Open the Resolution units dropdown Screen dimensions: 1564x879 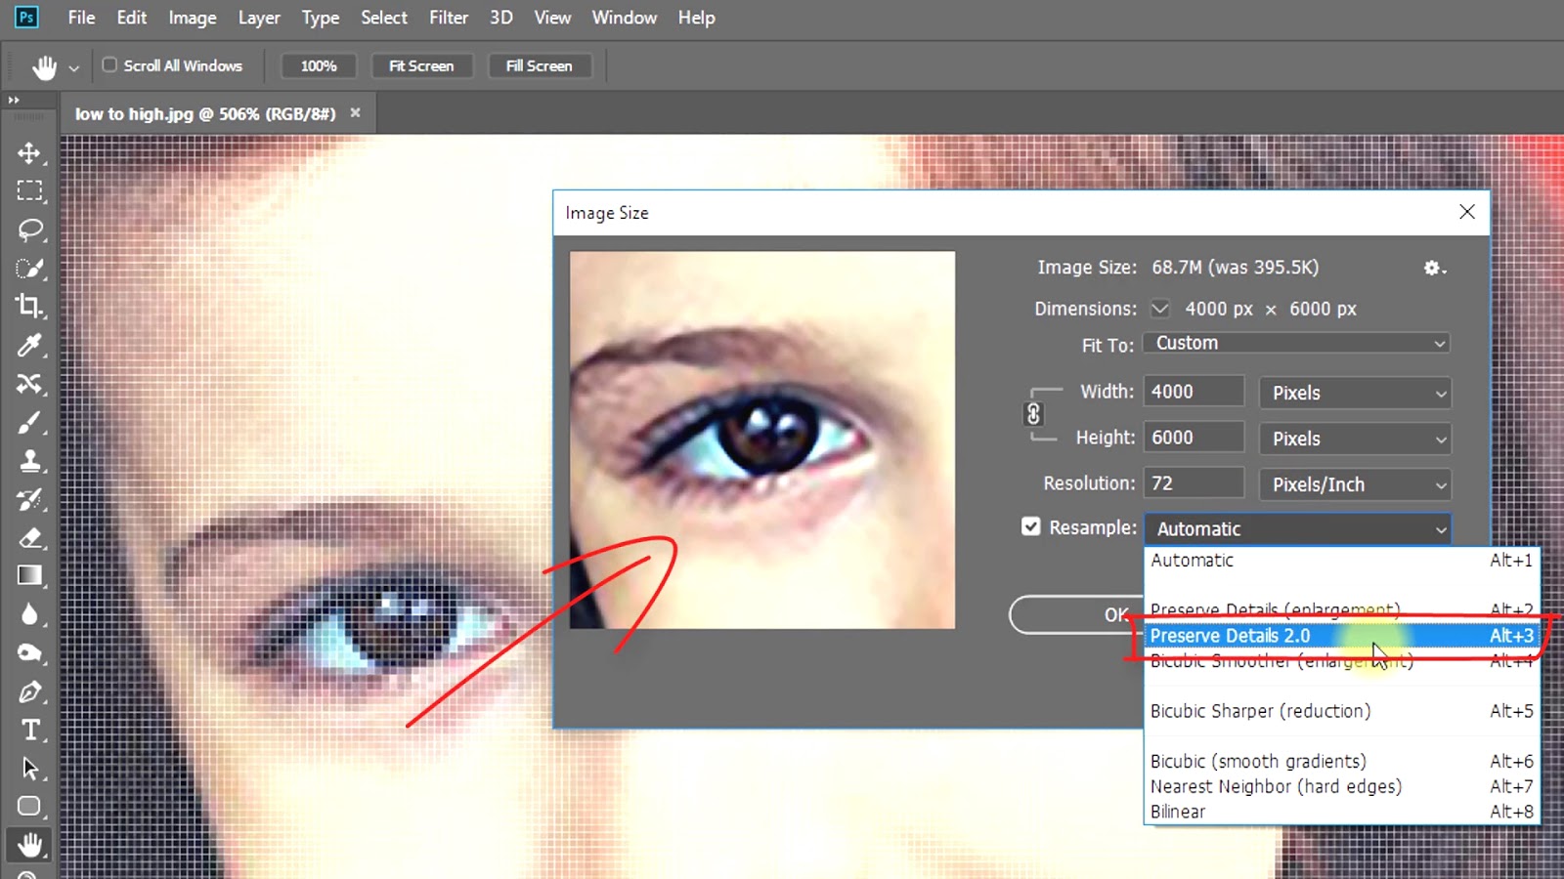(x=1354, y=483)
